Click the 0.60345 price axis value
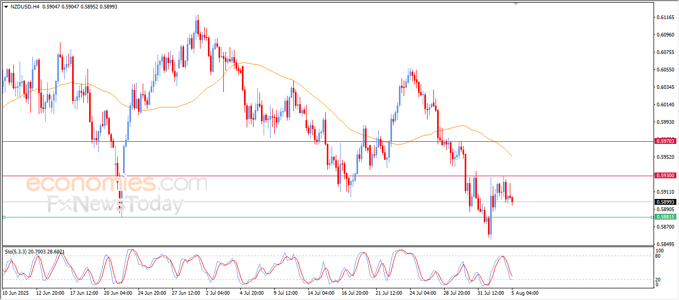The image size is (679, 300). [665, 87]
